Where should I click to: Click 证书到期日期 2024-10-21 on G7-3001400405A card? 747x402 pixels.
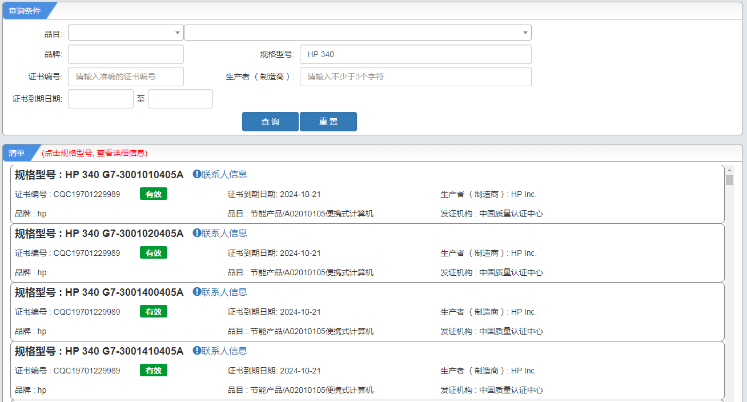pos(274,312)
